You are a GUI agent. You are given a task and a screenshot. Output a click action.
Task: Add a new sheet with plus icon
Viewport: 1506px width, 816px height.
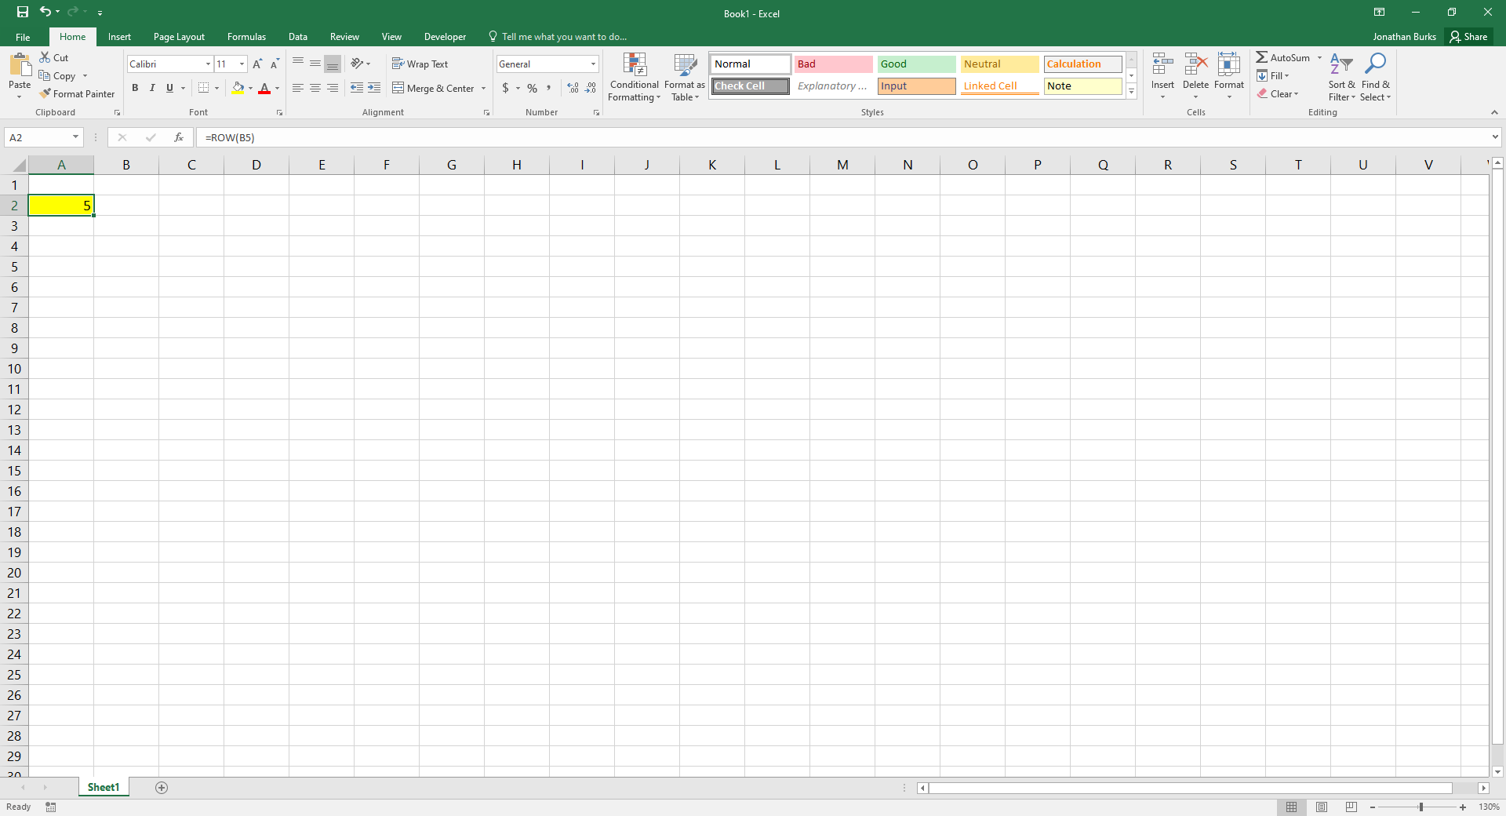(162, 788)
